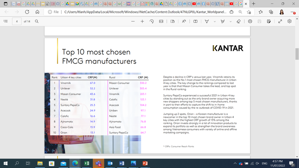The width and height of the screenshot is (299, 168).
Task: Click the find in PDF search icon
Action: click(37, 21)
